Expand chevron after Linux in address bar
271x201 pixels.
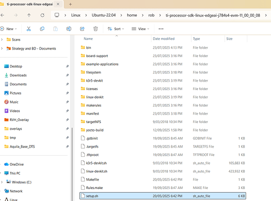click(86, 15)
